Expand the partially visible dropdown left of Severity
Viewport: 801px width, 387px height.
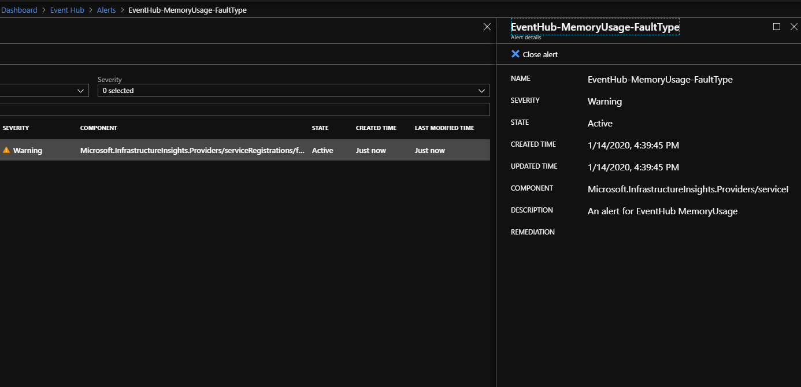[x=80, y=91]
